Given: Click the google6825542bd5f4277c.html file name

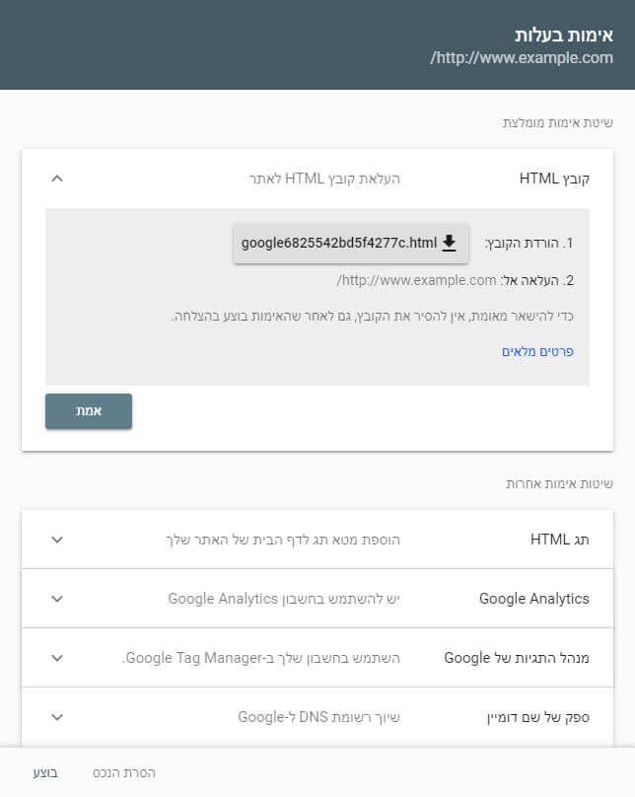Looking at the screenshot, I should click(x=338, y=243).
